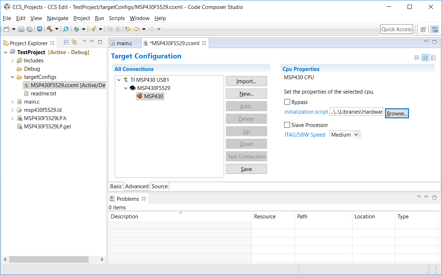
Task: Open the Navigate menu
Action: tap(57, 18)
